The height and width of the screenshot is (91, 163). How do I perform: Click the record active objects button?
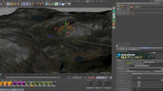(x=89, y=78)
